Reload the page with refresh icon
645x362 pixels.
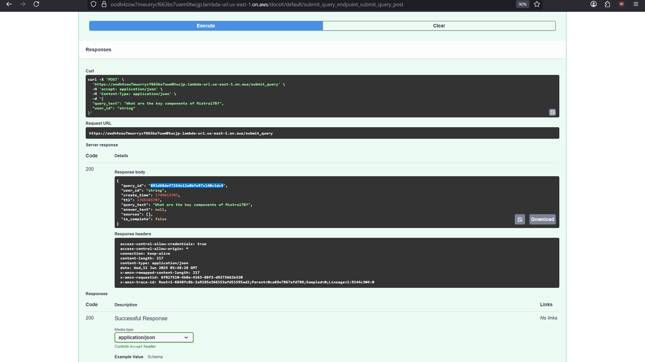coord(36,4)
